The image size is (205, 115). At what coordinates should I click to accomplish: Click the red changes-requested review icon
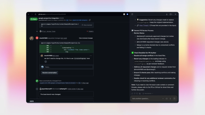(37, 38)
